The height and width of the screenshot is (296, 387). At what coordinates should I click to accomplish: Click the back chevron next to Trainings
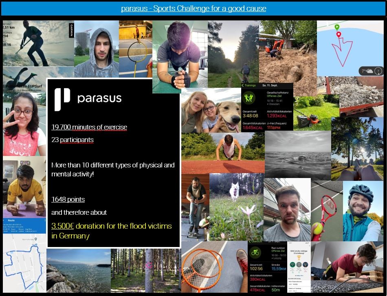click(243, 85)
